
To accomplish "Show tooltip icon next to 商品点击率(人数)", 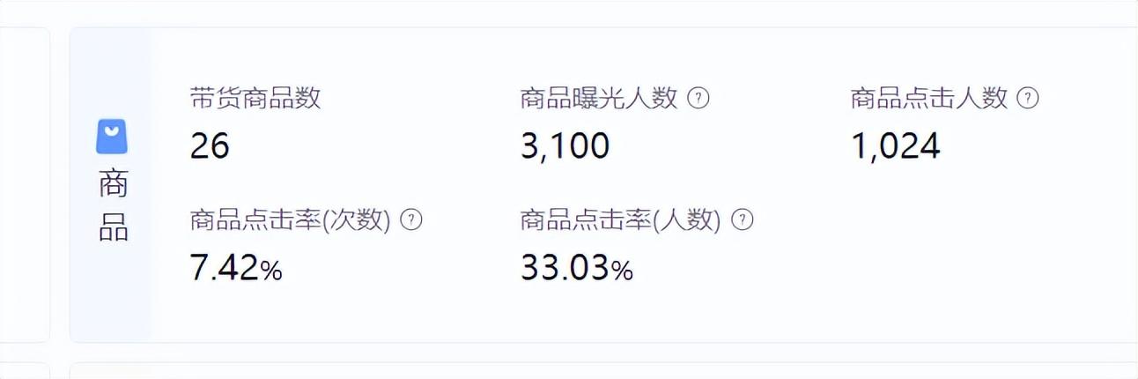I will (x=743, y=220).
